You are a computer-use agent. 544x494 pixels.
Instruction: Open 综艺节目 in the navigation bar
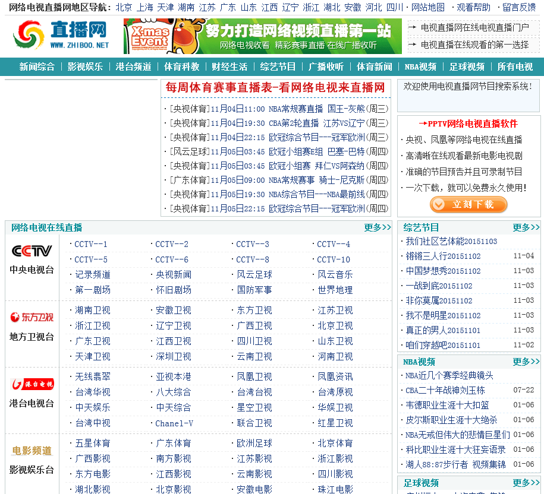(x=278, y=66)
